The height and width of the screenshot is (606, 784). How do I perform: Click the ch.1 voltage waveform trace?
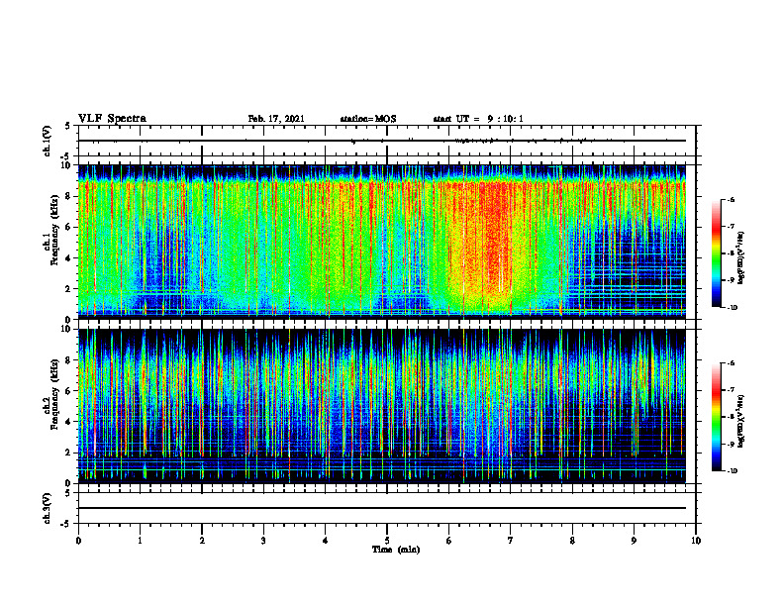point(382,141)
